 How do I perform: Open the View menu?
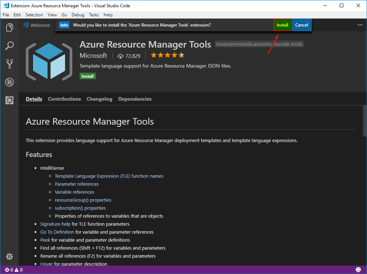pyautogui.click(x=52, y=15)
